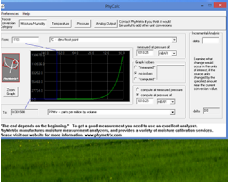Switch to the Temperature conversion category
The width and height of the screenshot is (228, 182).
[x=60, y=24]
